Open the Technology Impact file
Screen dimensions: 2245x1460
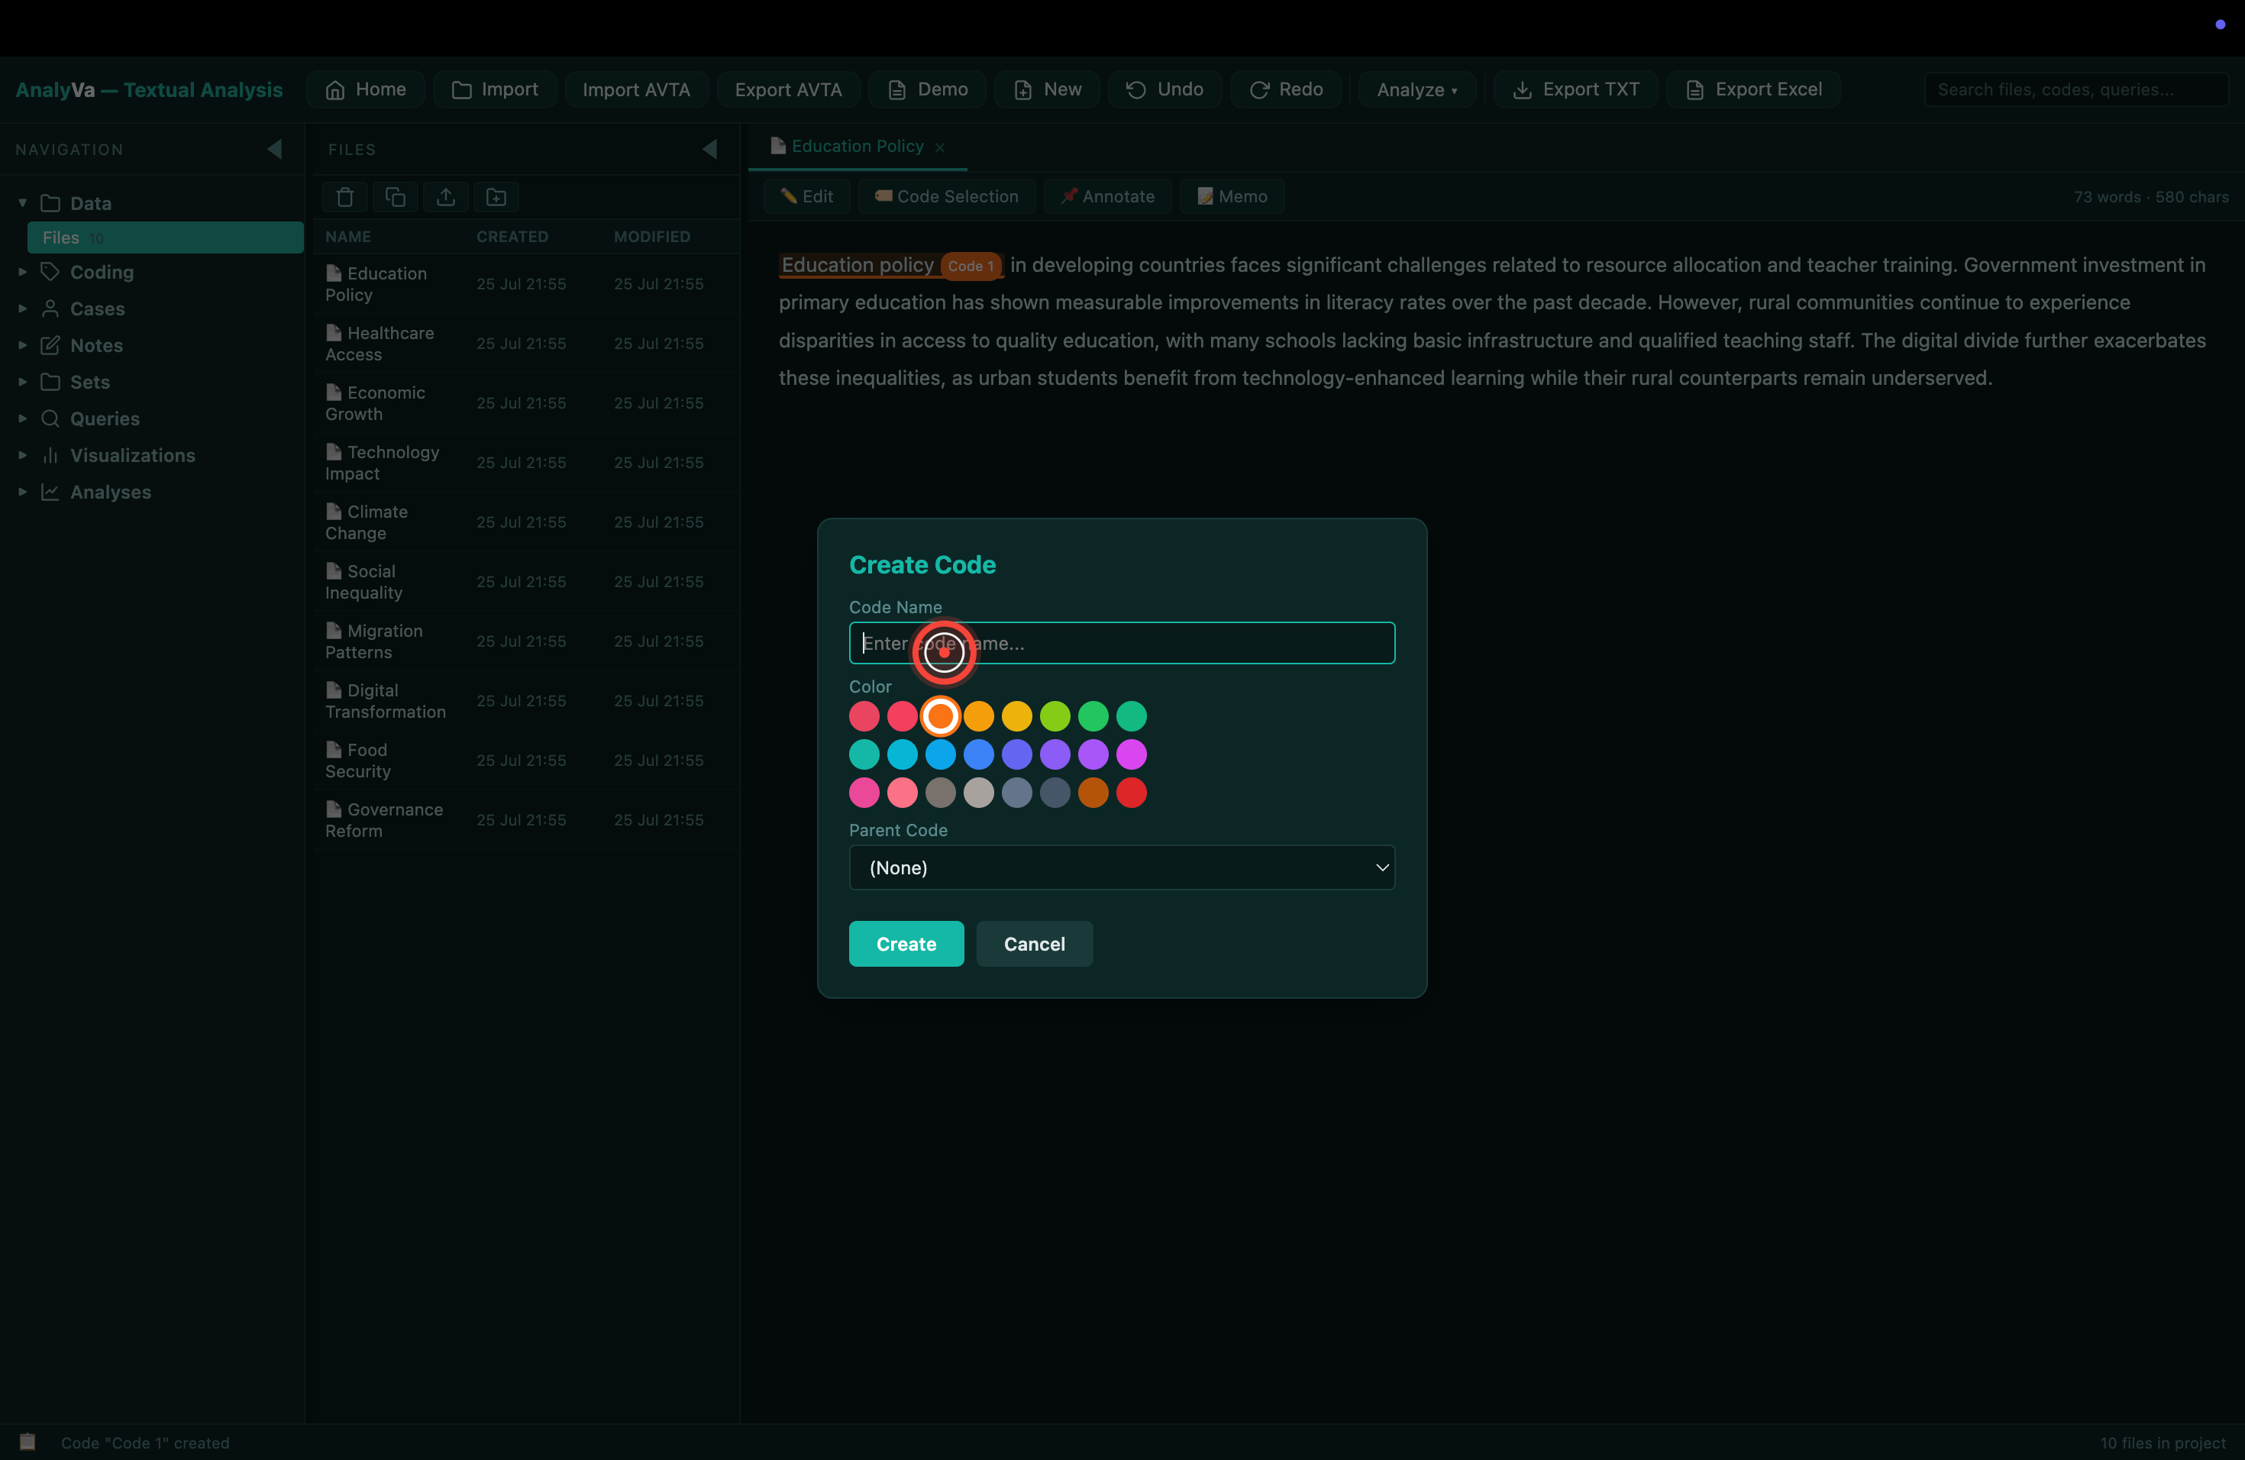pos(526,463)
